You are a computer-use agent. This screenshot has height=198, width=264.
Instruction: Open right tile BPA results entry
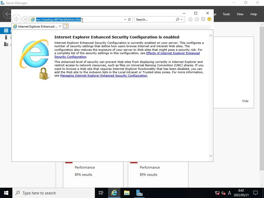(x=148, y=175)
